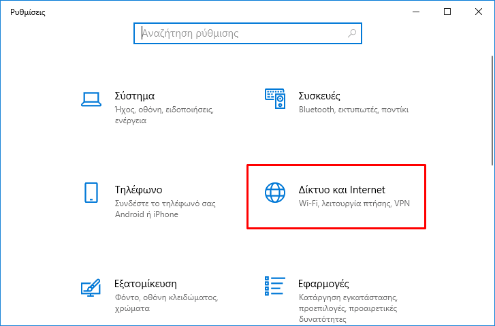The height and width of the screenshot is (326, 495).
Task: Click text 'Κατάργηση εγκατάστασης, προεπιλογές, προαιρετικές δυνατότητες'
Action: tap(348, 308)
